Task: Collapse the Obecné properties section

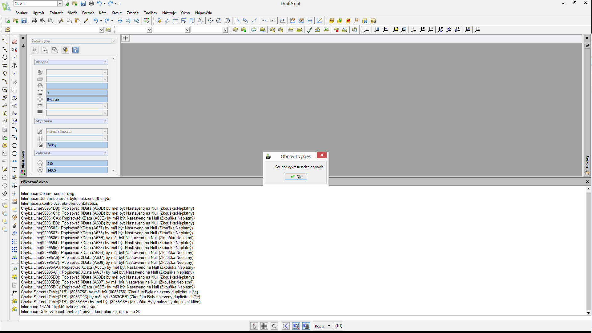Action: point(105,62)
